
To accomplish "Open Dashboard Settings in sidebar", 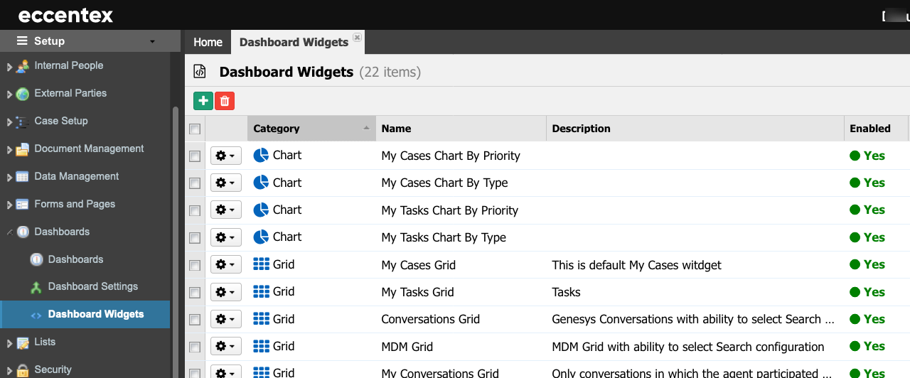I will pyautogui.click(x=93, y=286).
